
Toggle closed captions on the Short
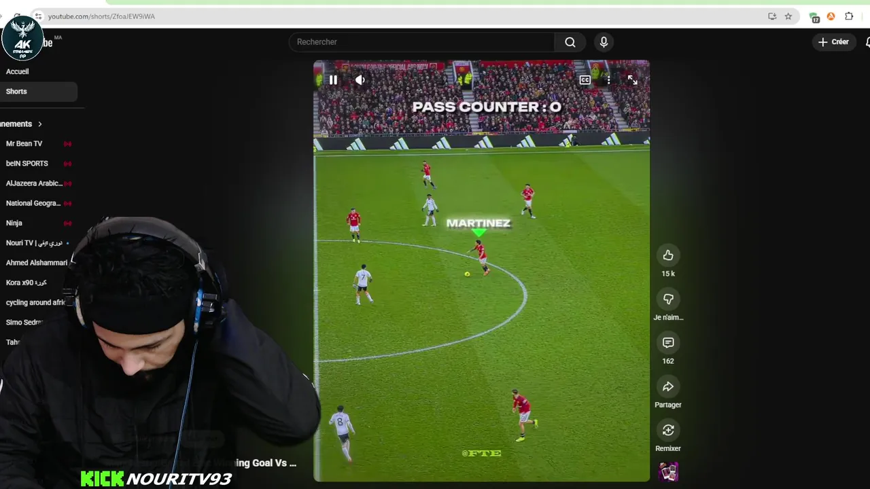point(585,80)
